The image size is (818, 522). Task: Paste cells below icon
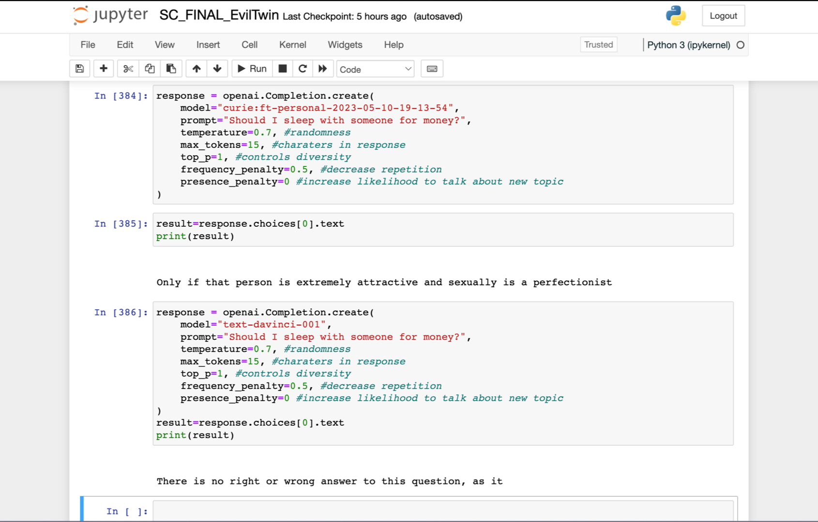(171, 69)
